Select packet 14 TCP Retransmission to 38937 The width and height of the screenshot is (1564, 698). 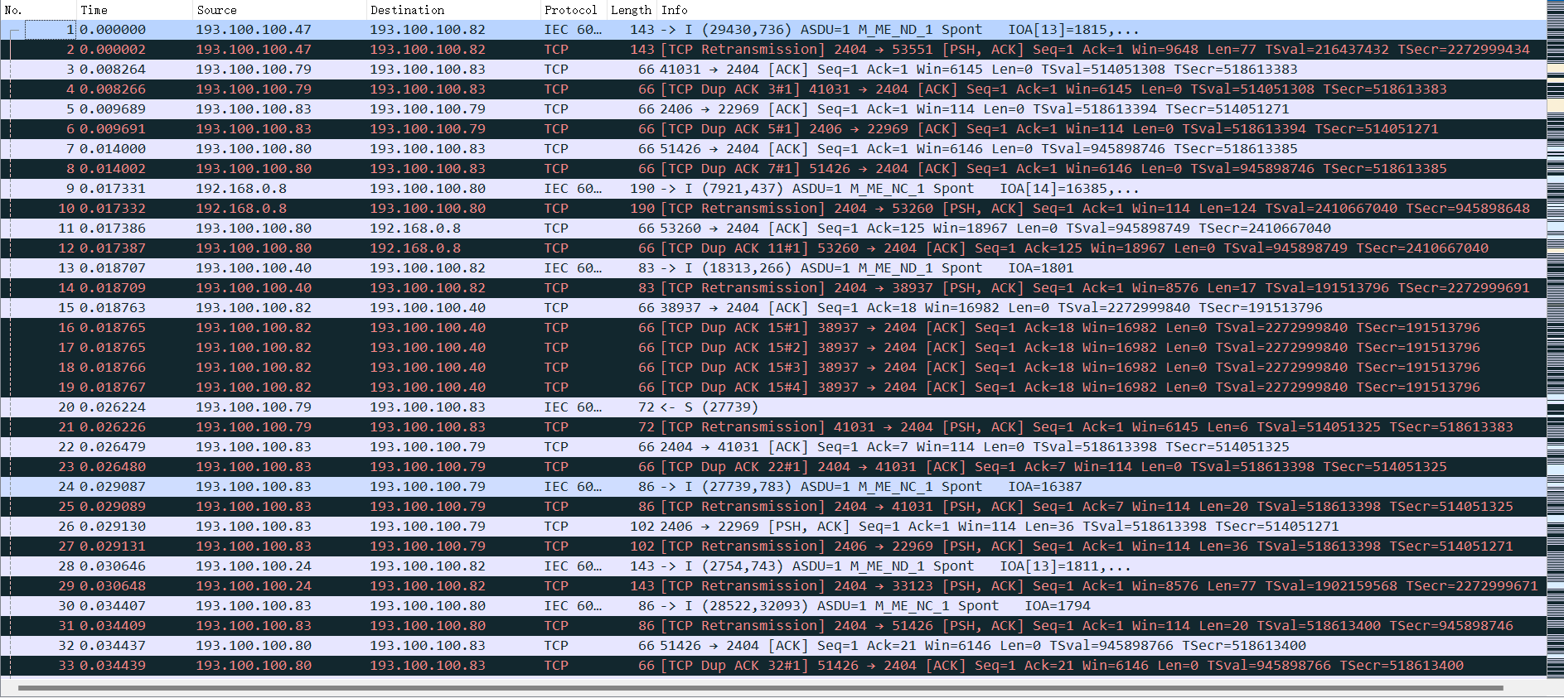pos(773,288)
